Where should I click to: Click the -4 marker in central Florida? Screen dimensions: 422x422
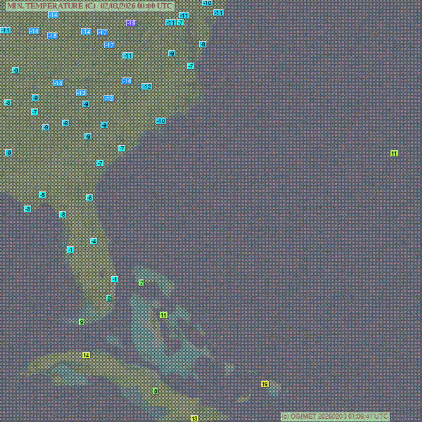94,241
